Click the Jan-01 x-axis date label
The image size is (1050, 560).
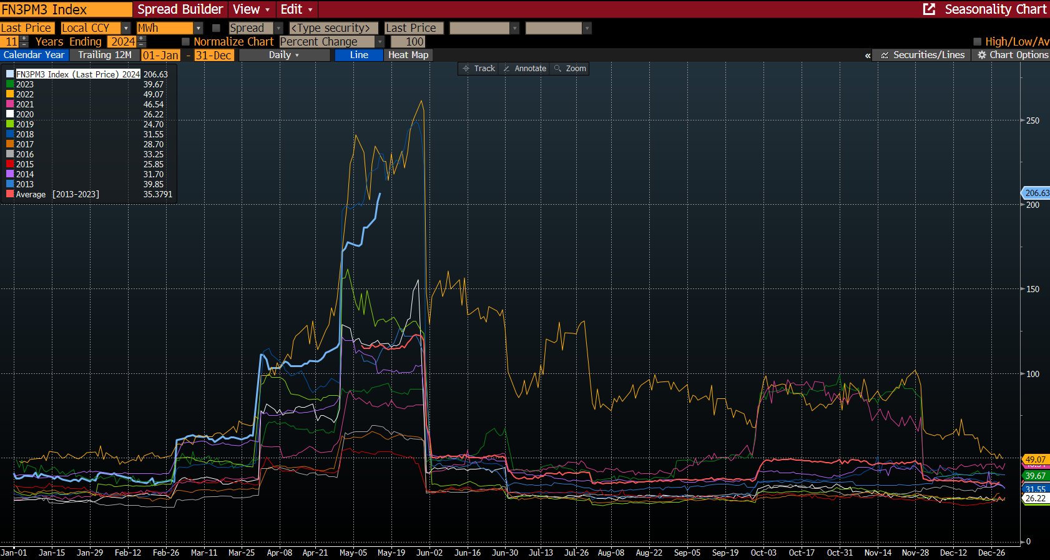(14, 553)
